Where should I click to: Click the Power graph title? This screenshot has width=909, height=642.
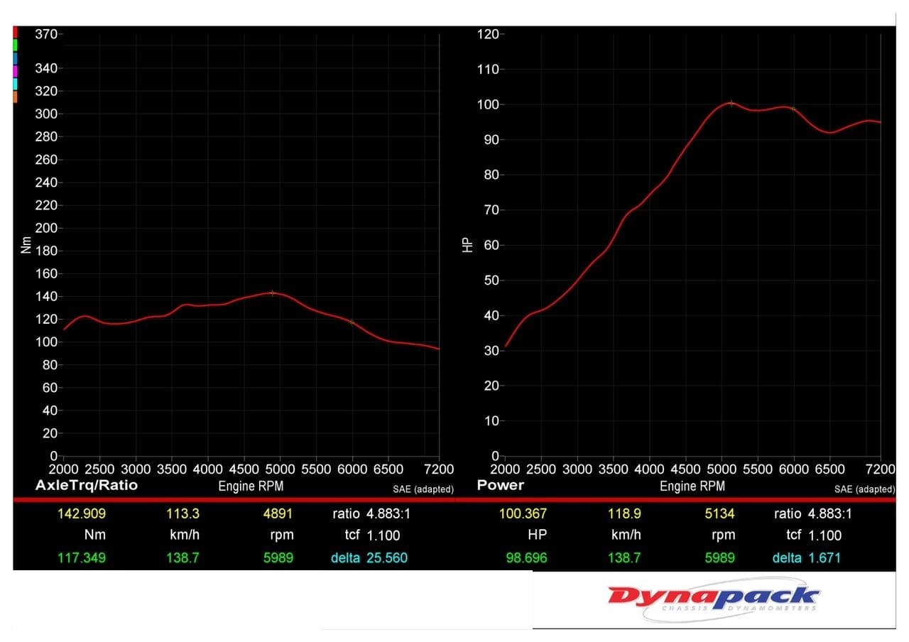[501, 486]
